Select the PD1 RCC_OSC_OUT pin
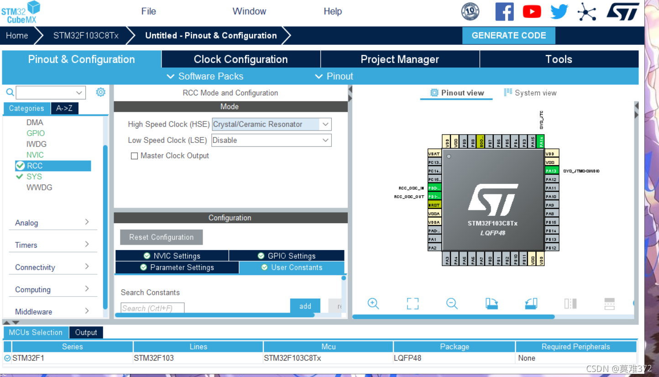Viewport: 659px width, 377px height. point(434,196)
